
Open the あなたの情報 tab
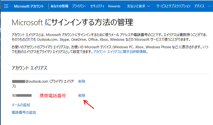tap(59, 6)
